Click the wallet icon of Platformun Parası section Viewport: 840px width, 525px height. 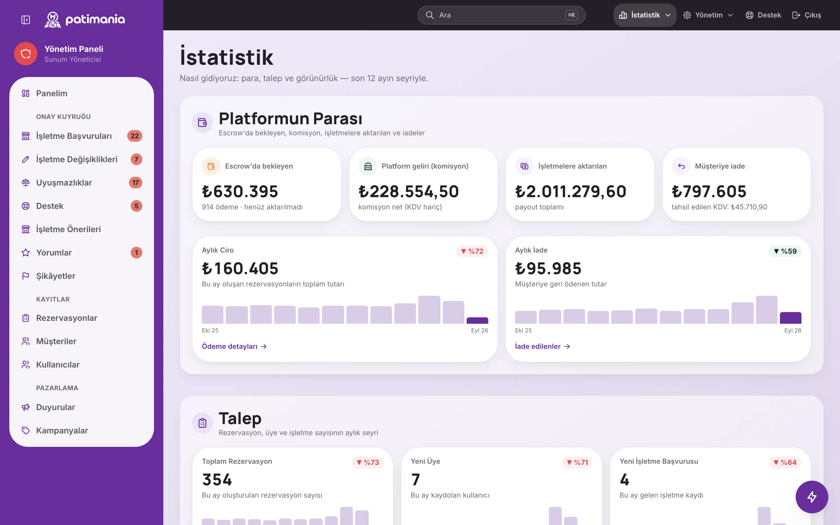tap(202, 123)
